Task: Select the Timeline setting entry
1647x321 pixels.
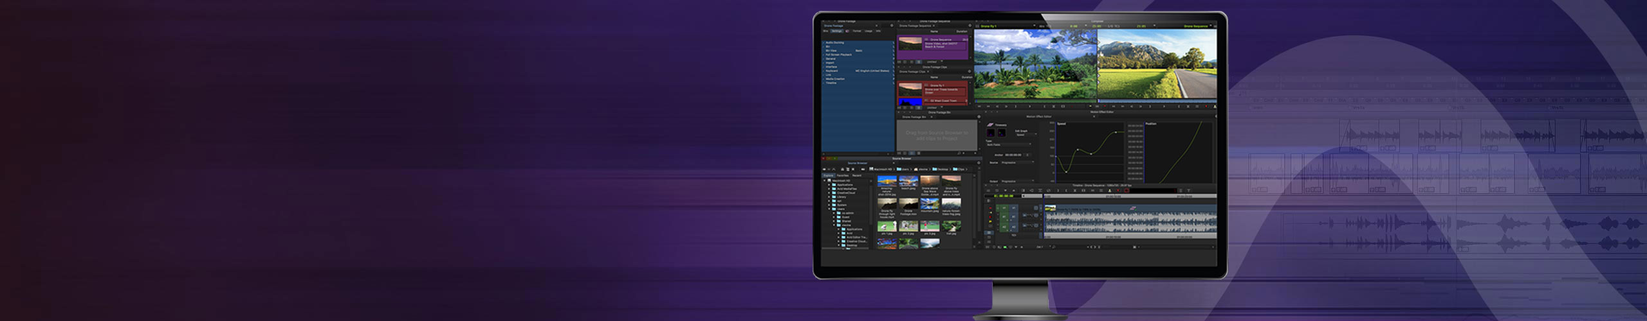Action: (x=831, y=83)
